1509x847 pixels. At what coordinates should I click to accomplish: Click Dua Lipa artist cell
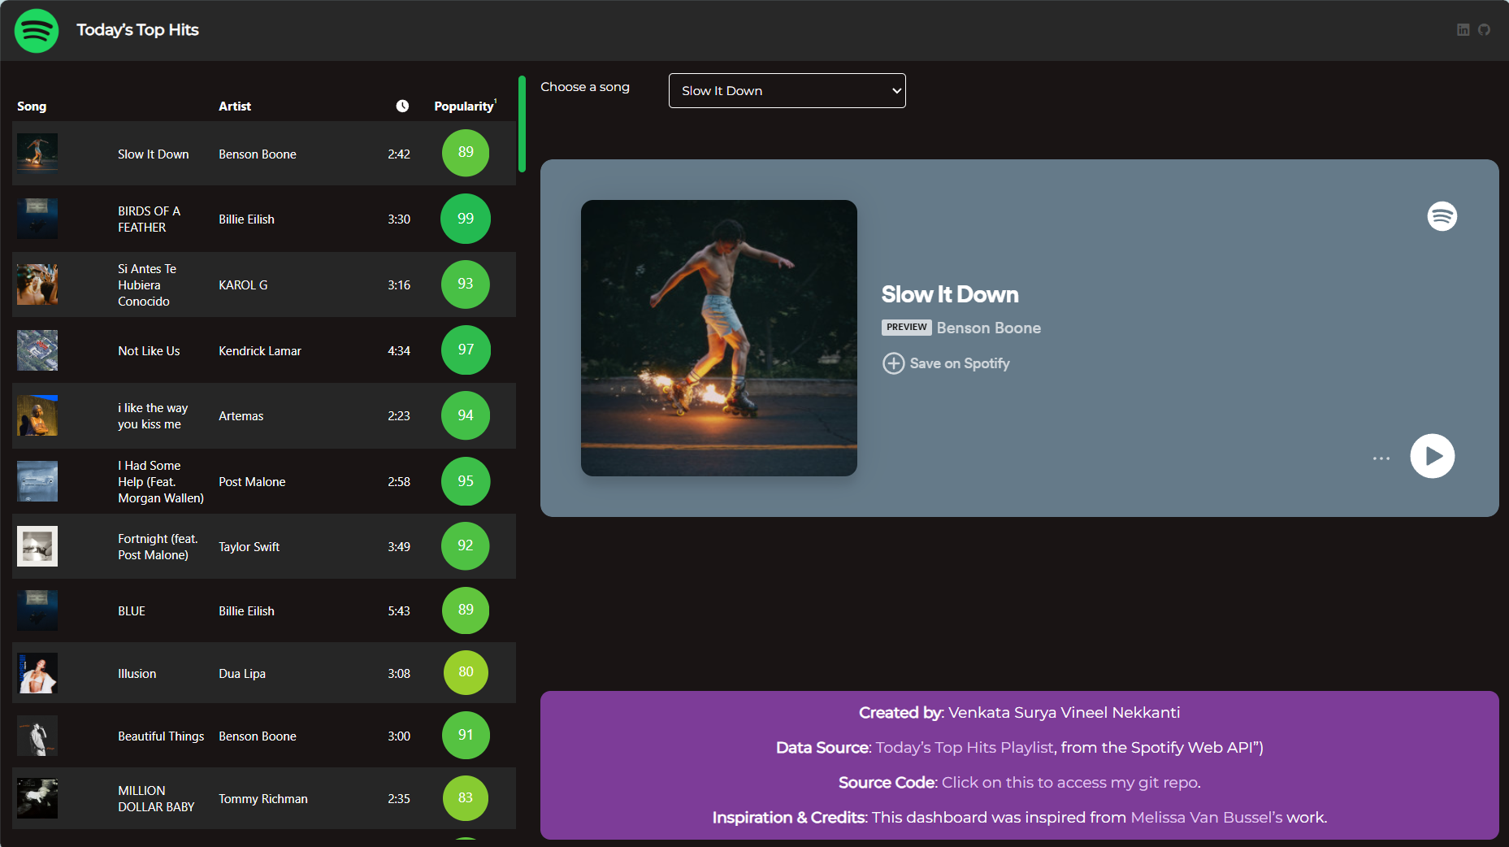(242, 674)
